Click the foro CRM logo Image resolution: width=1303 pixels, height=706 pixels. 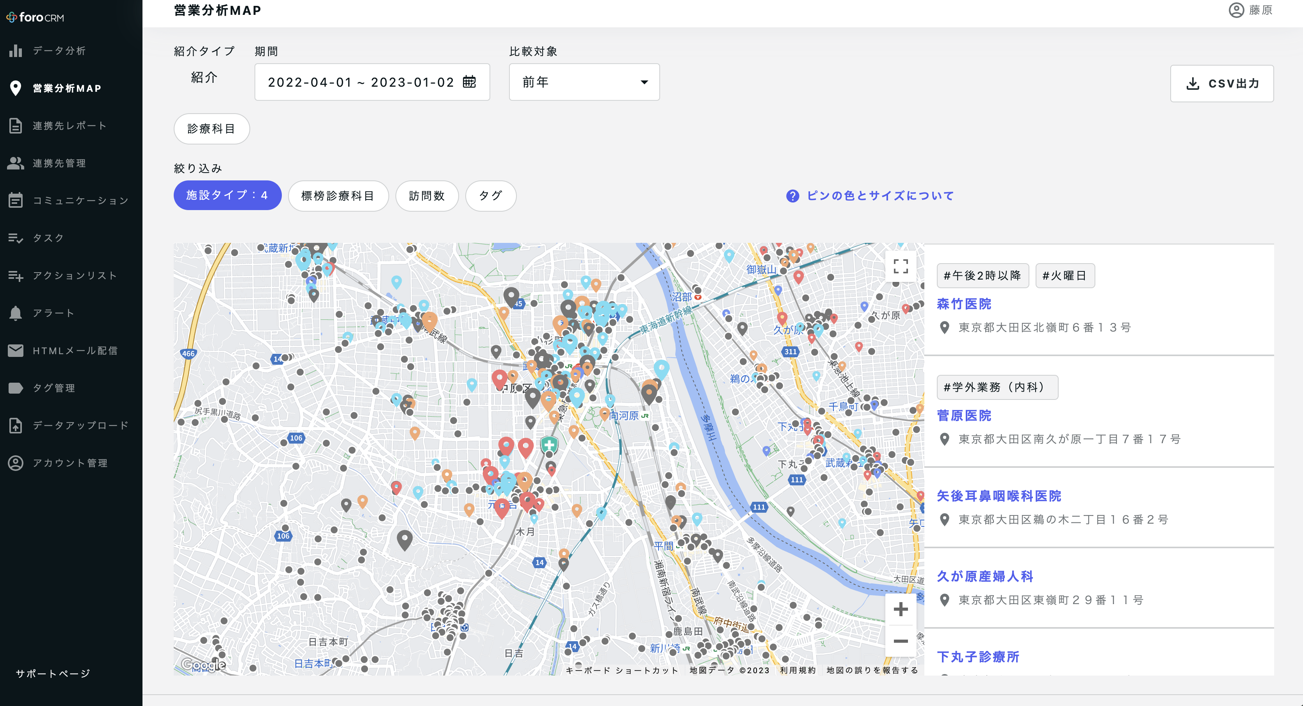pyautogui.click(x=36, y=18)
